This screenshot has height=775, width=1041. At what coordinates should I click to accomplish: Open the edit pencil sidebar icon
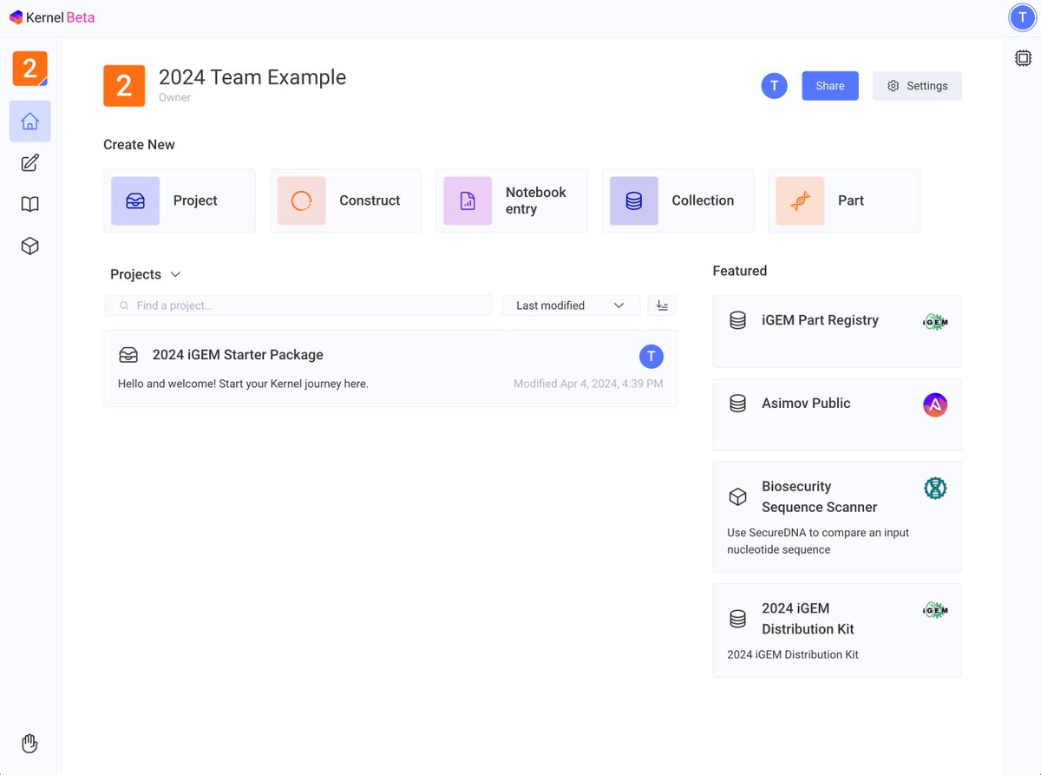[29, 163]
